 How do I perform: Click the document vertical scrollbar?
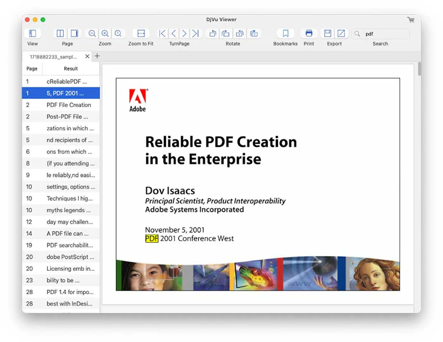(419, 69)
